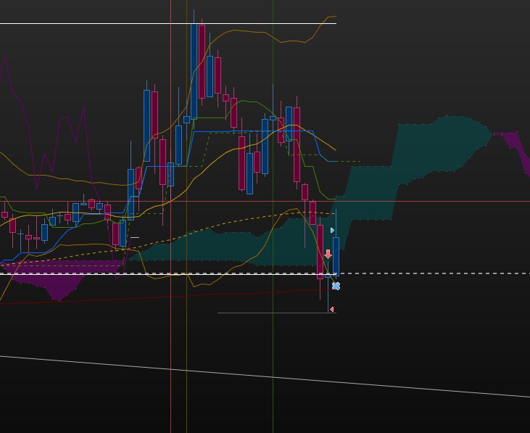Select the last blue candlestick on chart

click(336, 256)
